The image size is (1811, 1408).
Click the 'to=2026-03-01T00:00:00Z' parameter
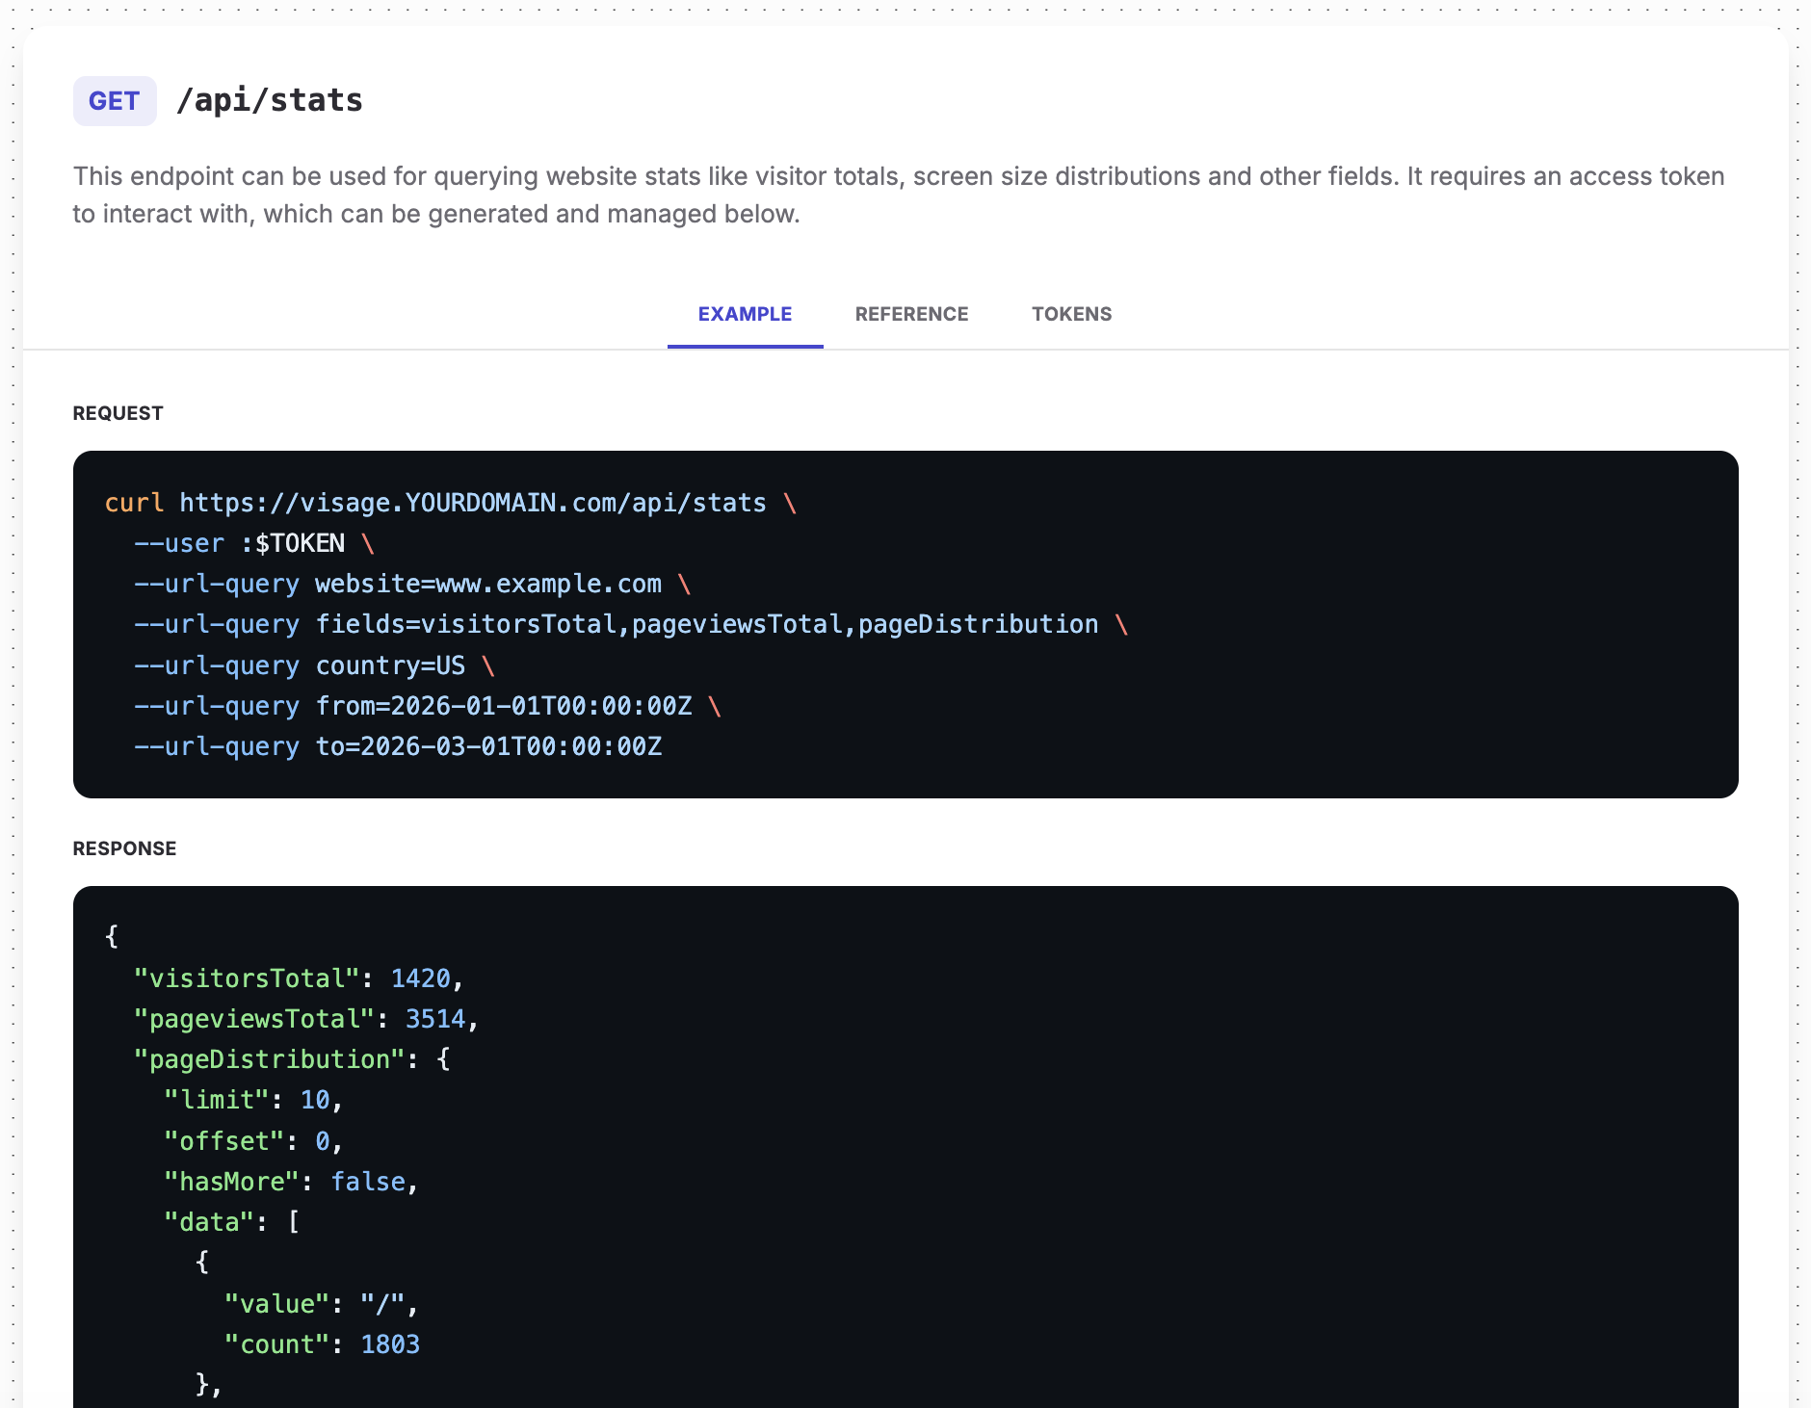point(488,746)
